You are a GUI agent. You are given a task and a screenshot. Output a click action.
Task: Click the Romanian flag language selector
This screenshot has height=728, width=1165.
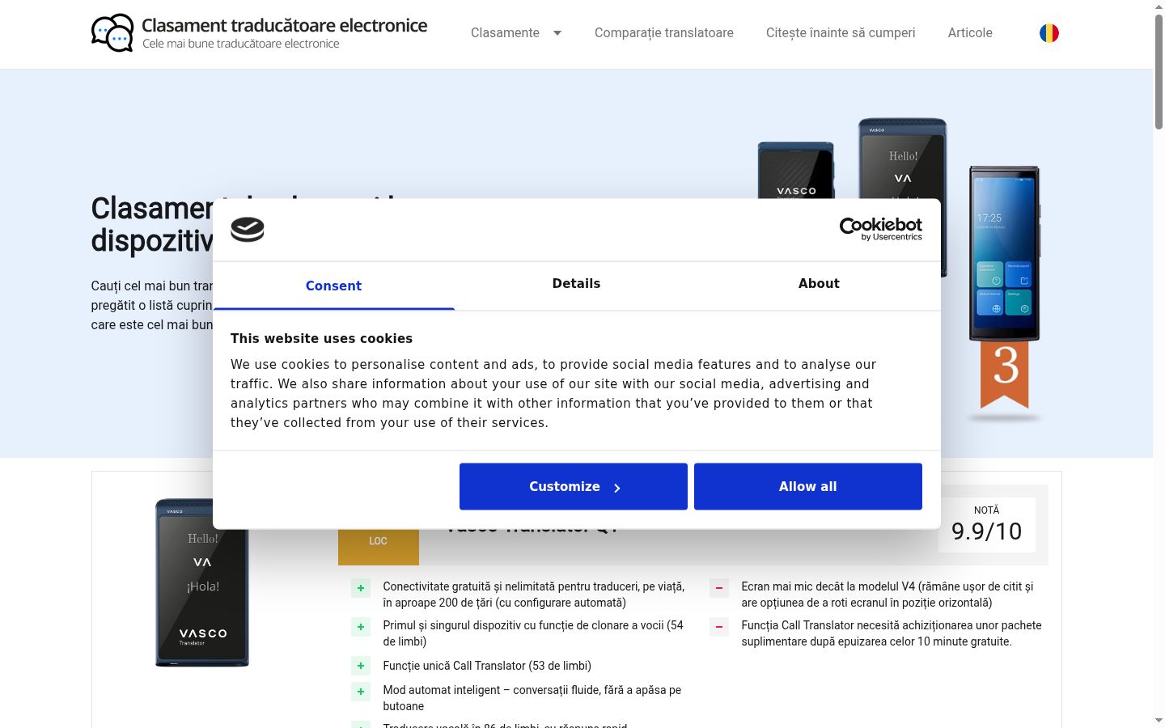(x=1049, y=33)
